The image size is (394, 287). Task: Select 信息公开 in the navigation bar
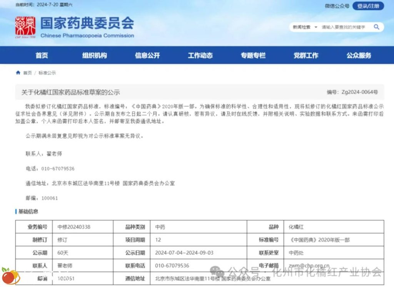(x=147, y=55)
